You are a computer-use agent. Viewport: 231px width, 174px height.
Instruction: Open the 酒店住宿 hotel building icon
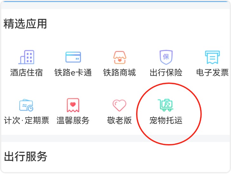tap(26, 57)
